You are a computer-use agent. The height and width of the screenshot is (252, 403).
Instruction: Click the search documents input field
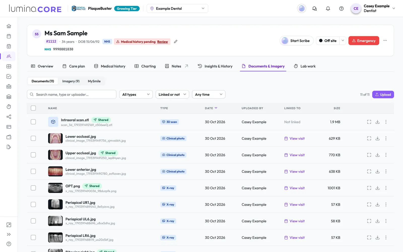(72, 94)
